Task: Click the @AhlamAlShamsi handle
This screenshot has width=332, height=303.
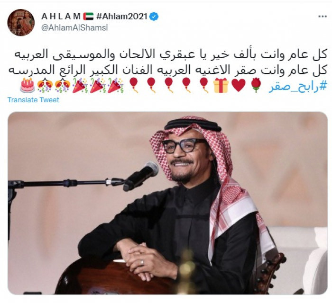Action: pyautogui.click(x=74, y=27)
